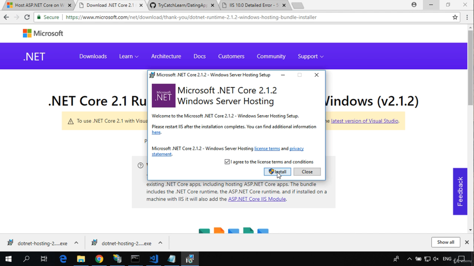Open Task View on the taskbar

click(44, 259)
